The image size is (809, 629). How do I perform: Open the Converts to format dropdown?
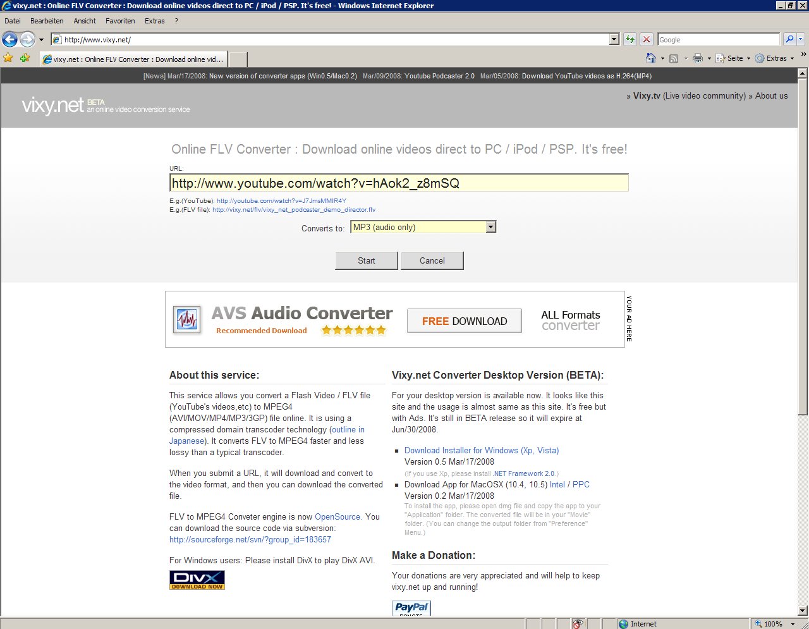point(423,227)
